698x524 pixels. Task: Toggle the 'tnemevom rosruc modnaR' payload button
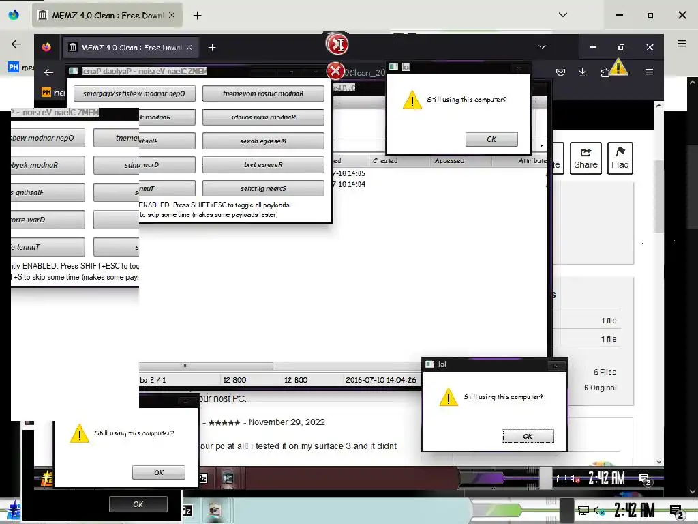pos(263,93)
